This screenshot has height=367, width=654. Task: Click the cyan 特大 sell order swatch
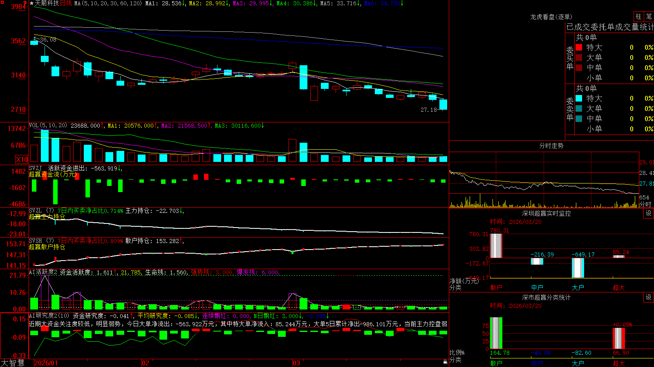(x=579, y=98)
